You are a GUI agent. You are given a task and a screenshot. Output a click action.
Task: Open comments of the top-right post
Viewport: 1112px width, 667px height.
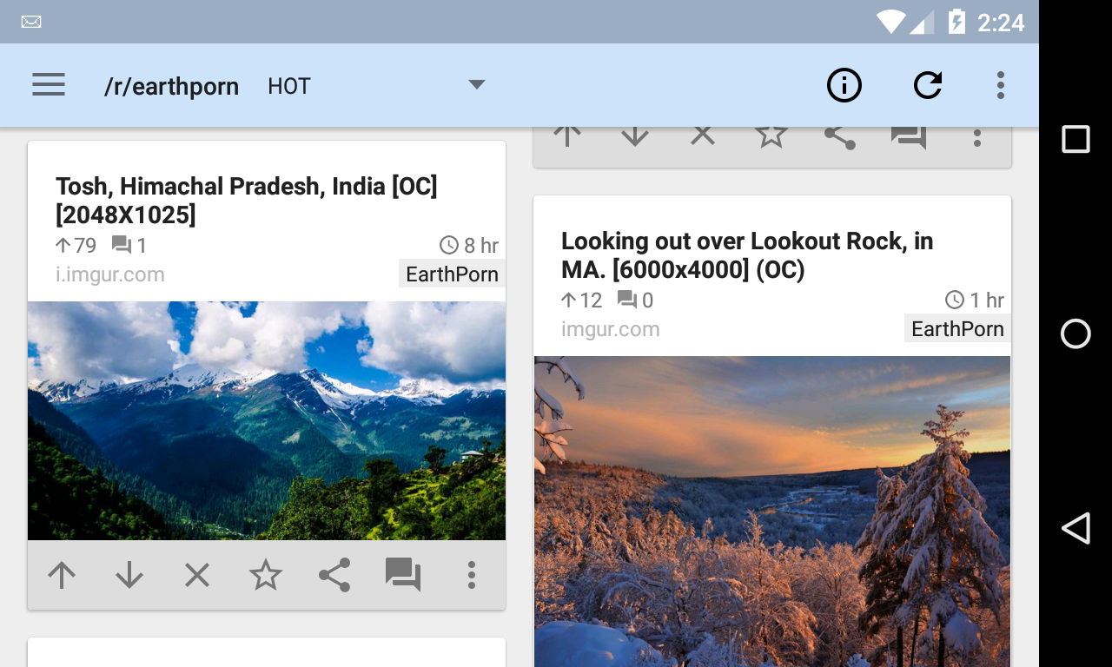click(x=909, y=138)
